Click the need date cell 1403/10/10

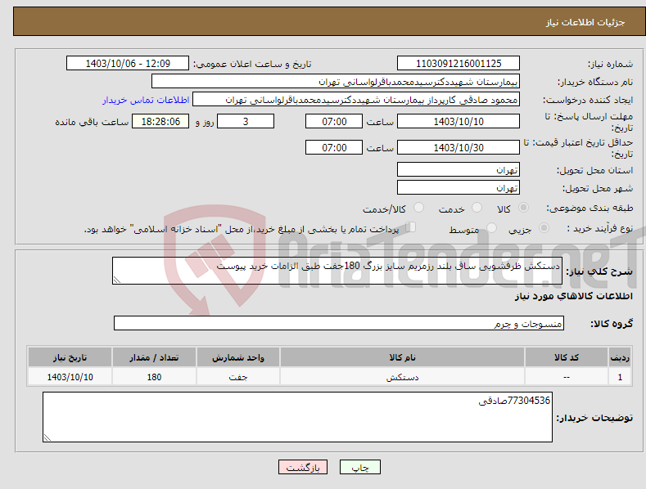click(x=70, y=377)
